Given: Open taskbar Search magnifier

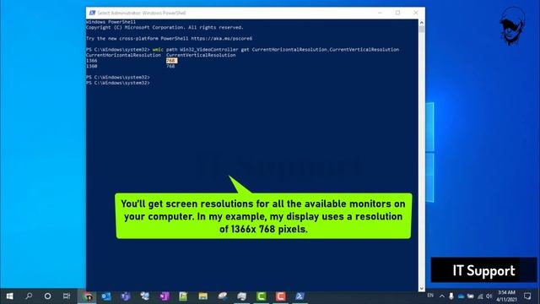Looking at the screenshot, I should pyautogui.click(x=29, y=296).
